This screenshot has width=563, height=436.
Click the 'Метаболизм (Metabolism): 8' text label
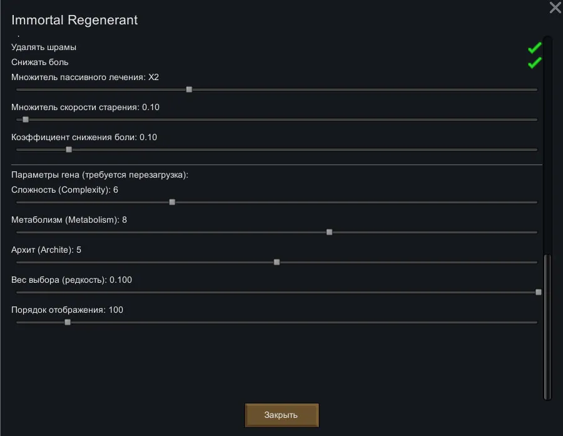click(x=69, y=220)
